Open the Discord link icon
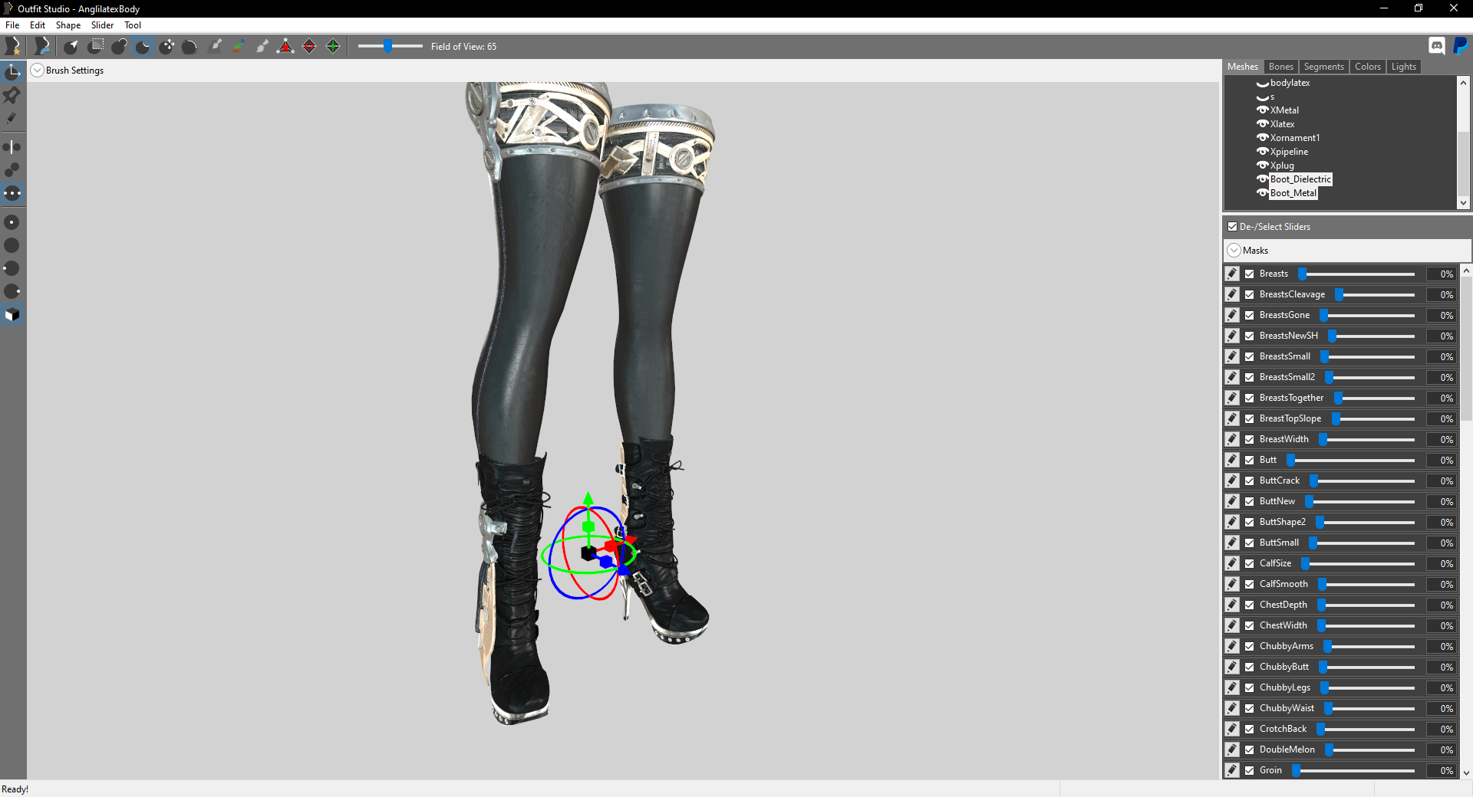 coord(1437,46)
